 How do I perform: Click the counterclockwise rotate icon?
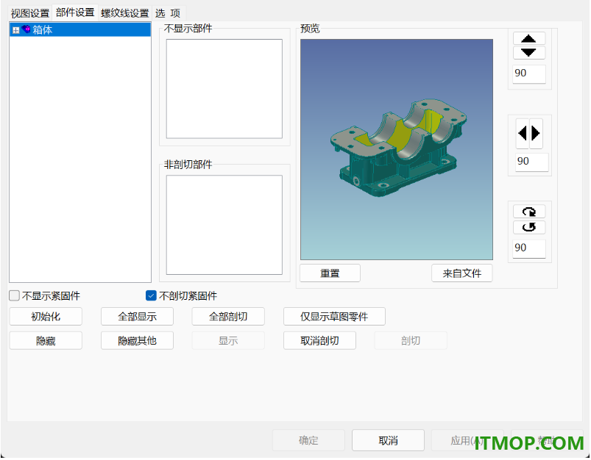(x=529, y=227)
